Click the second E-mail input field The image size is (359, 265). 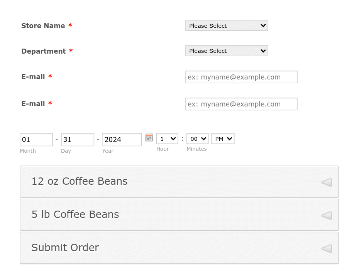(241, 104)
